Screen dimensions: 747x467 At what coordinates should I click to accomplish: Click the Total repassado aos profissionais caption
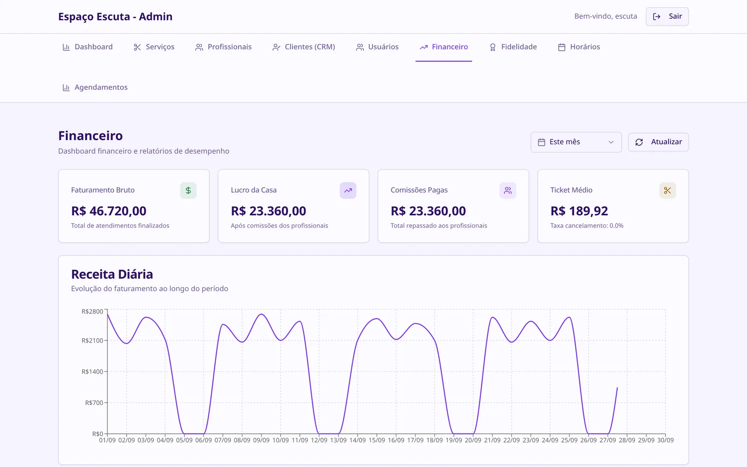439,226
